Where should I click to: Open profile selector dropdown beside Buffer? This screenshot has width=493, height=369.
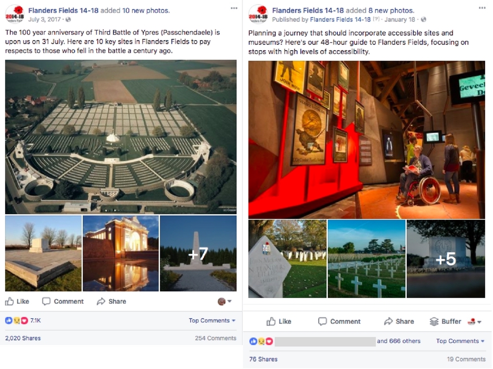(x=474, y=321)
